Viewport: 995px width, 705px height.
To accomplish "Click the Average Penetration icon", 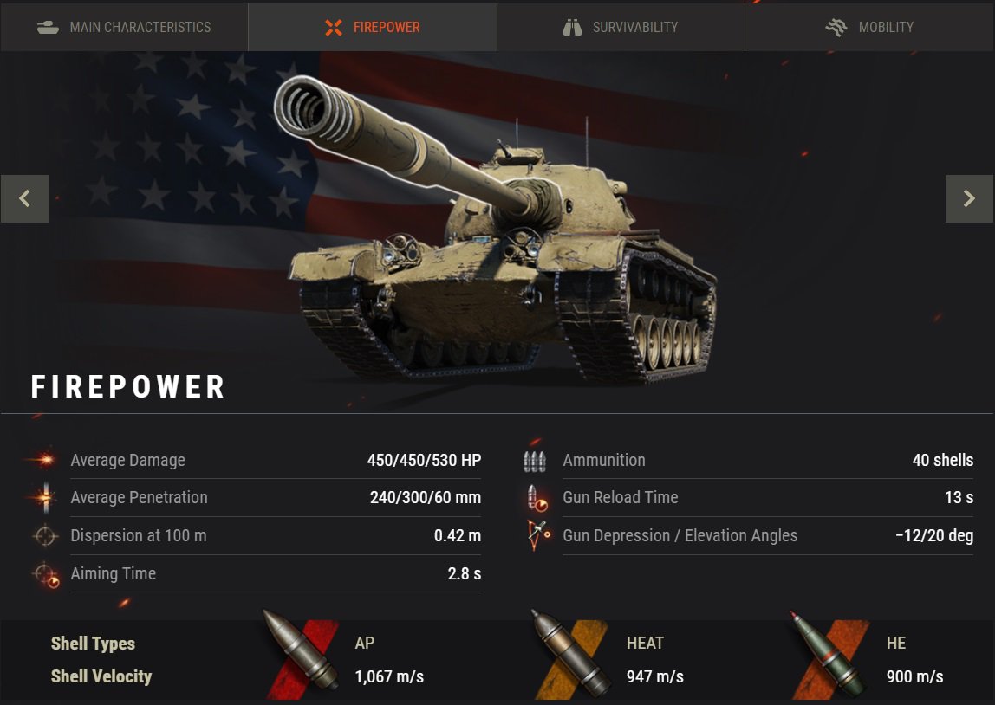I will pos(44,497).
